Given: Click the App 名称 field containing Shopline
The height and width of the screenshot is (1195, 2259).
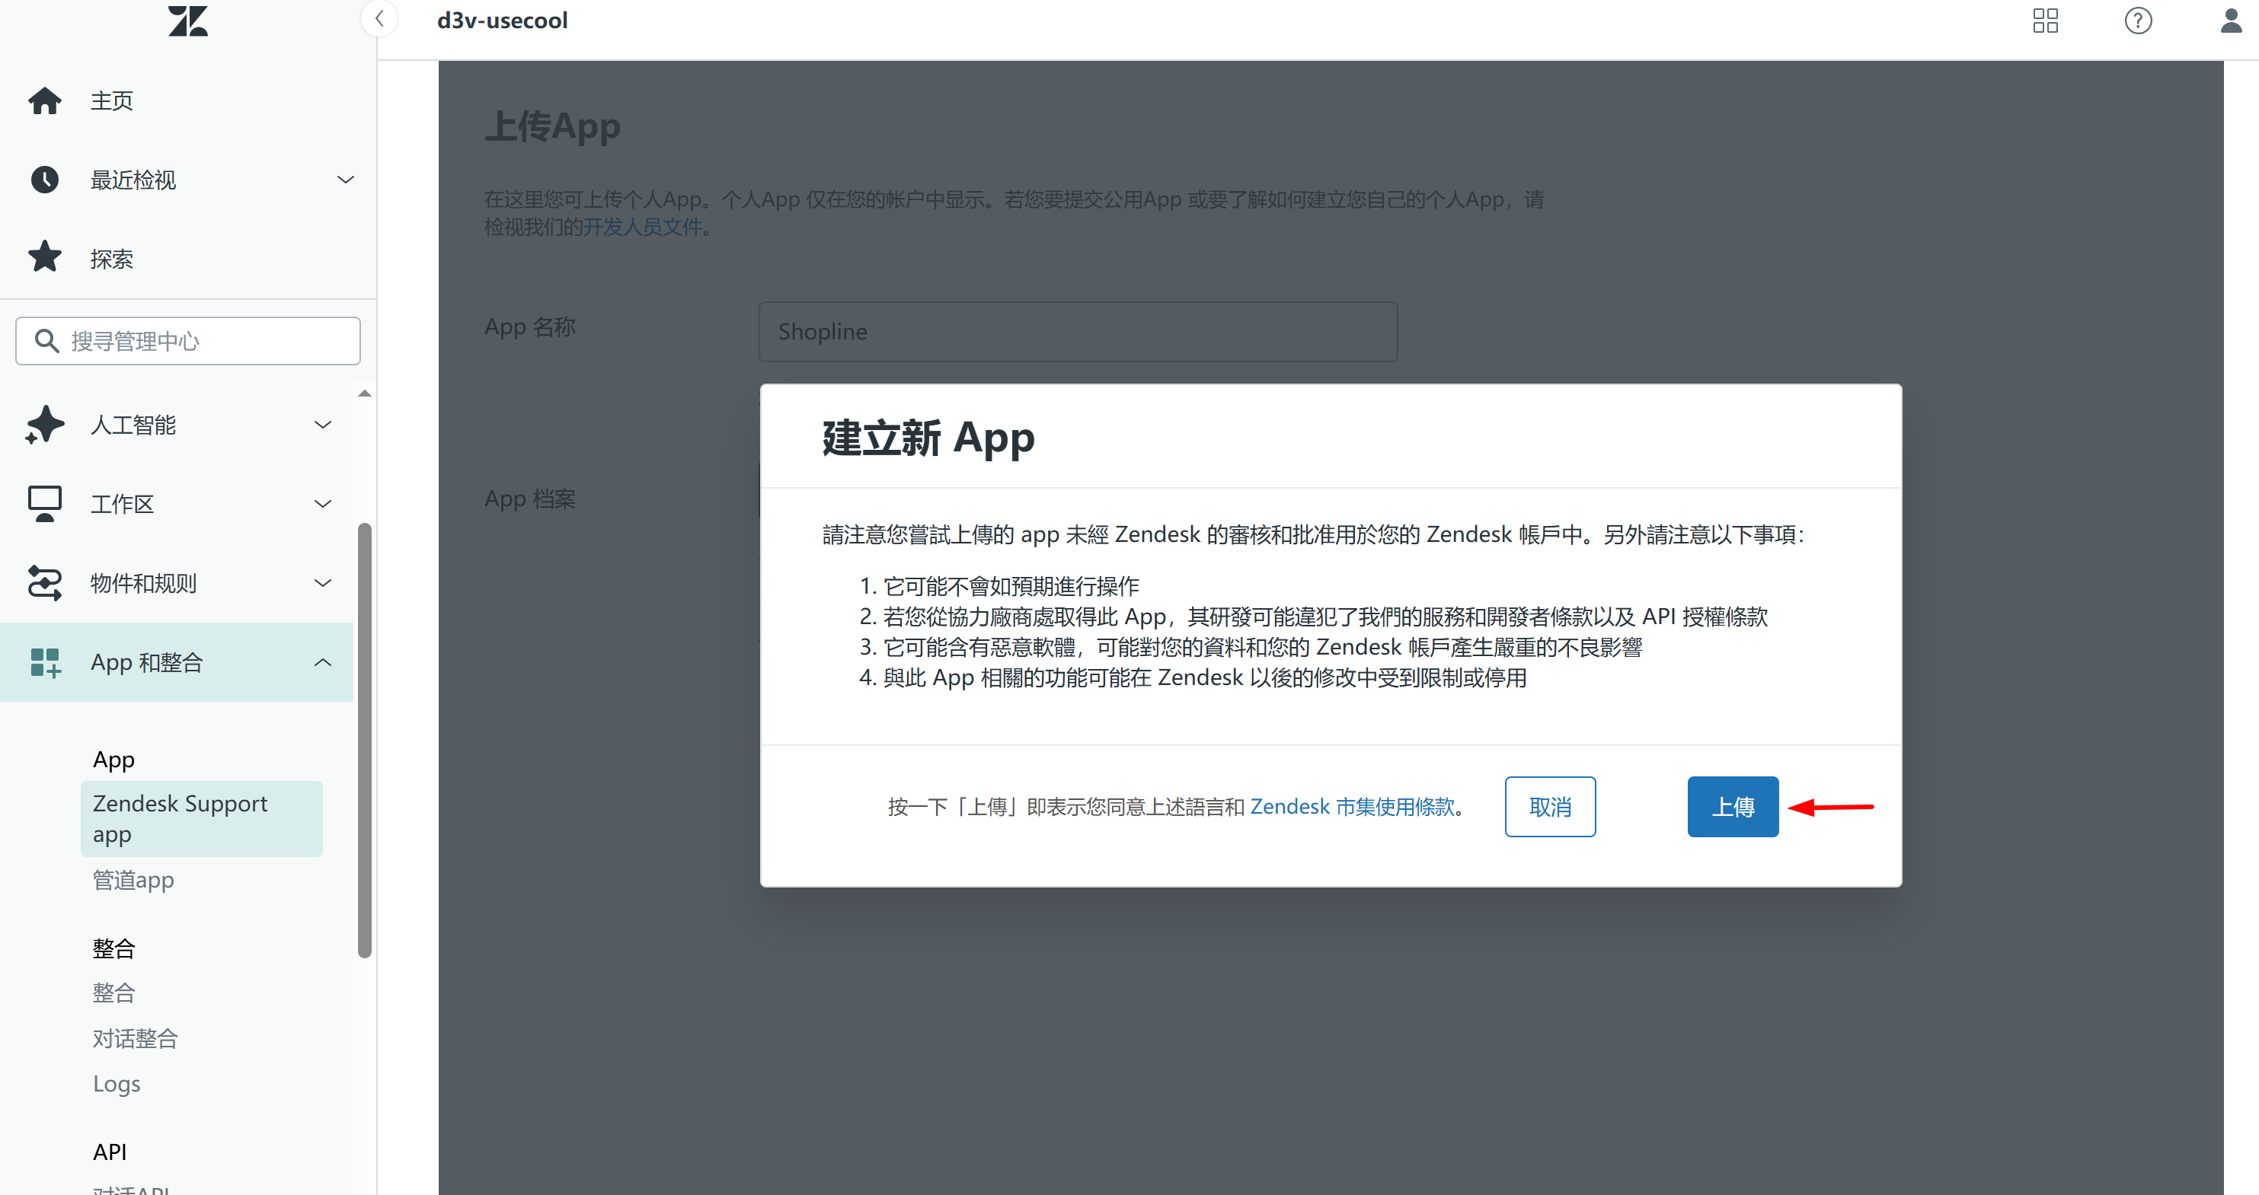Looking at the screenshot, I should coord(1077,331).
